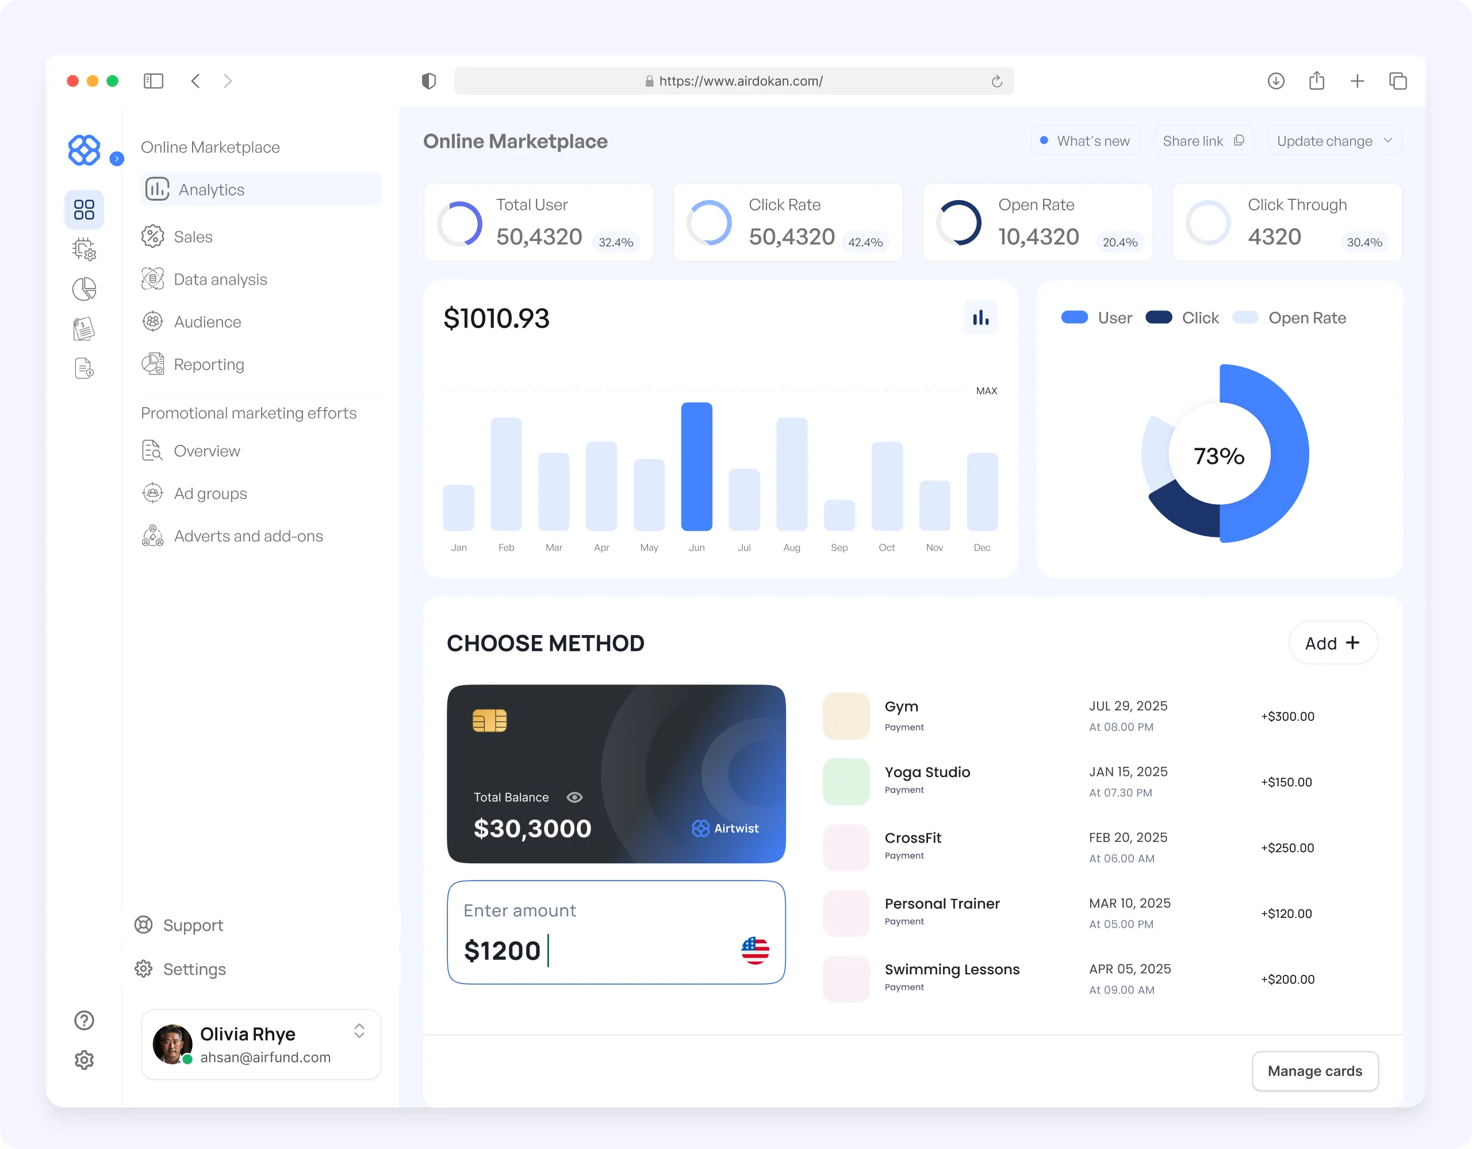Image resolution: width=1472 pixels, height=1149 pixels.
Task: Open the Ad groups section
Action: point(210,493)
